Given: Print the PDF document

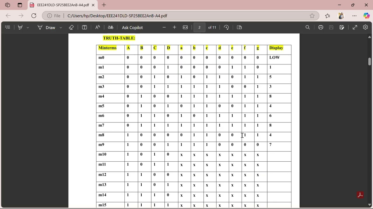Looking at the screenshot, I should (x=321, y=27).
